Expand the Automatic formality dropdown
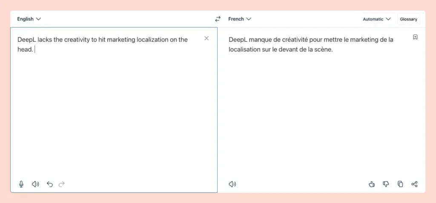Viewport: 436px width, 203px height. coord(376,19)
